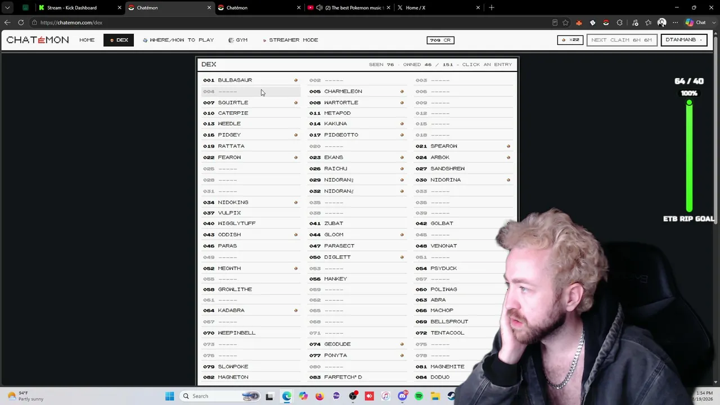Open the 026 RAICHU dex entry

click(x=357, y=169)
